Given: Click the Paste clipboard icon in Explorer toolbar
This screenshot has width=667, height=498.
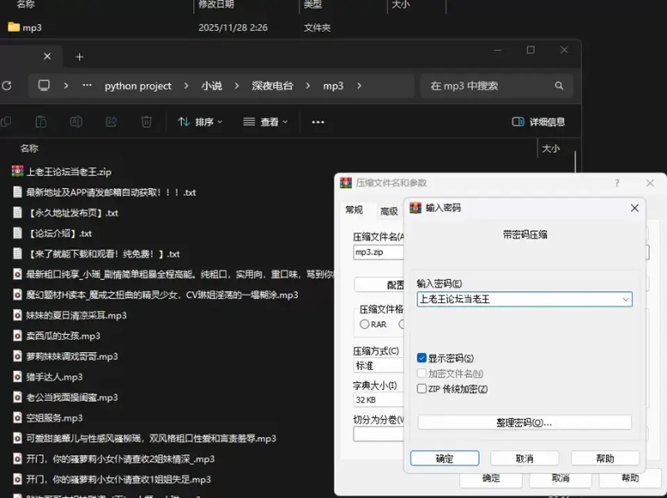Looking at the screenshot, I should pyautogui.click(x=41, y=122).
